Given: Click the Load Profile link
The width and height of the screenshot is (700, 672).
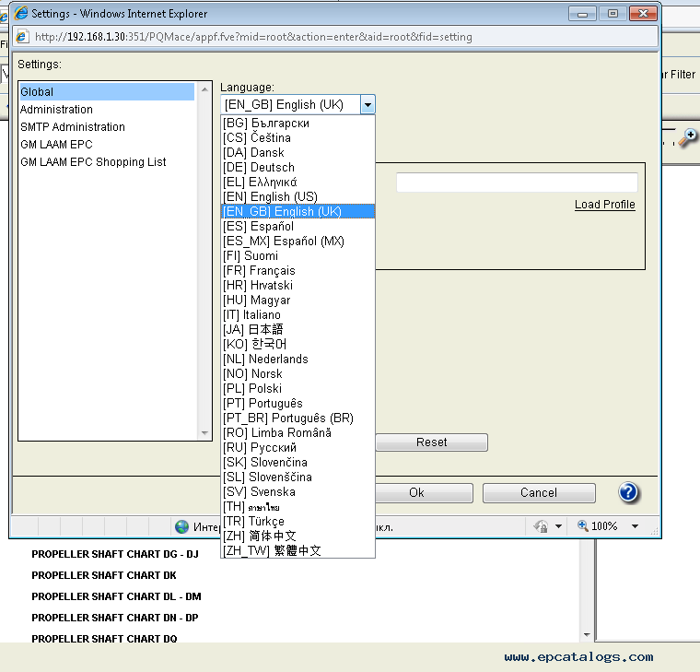Looking at the screenshot, I should pos(604,205).
